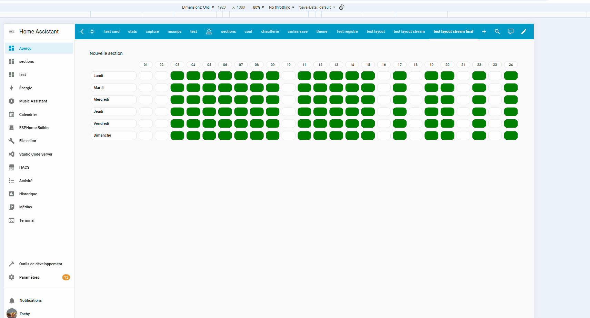Viewport: 590px width, 318px height.
Task: Click the hour 18 column header
Action: (416, 65)
